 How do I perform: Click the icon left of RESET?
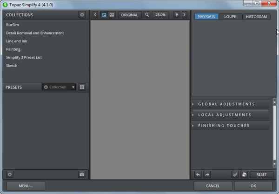pos(244,174)
